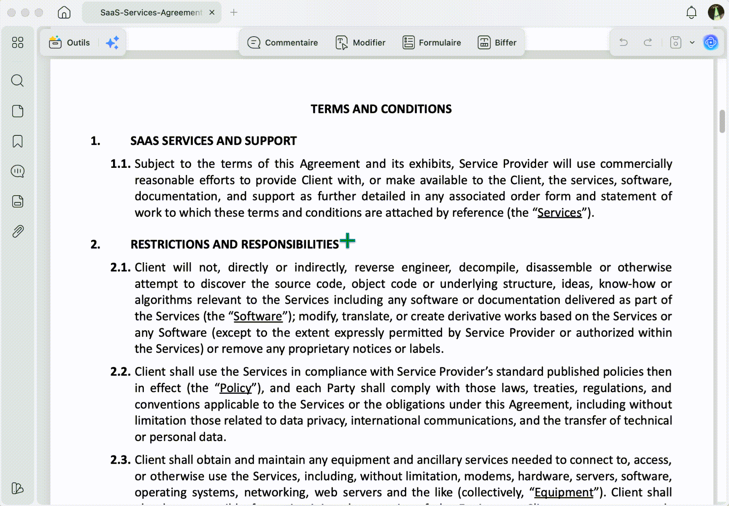Click heading SAAS SERVICES AND SUPPORT
Screen dimensions: 729x506
(x=213, y=141)
